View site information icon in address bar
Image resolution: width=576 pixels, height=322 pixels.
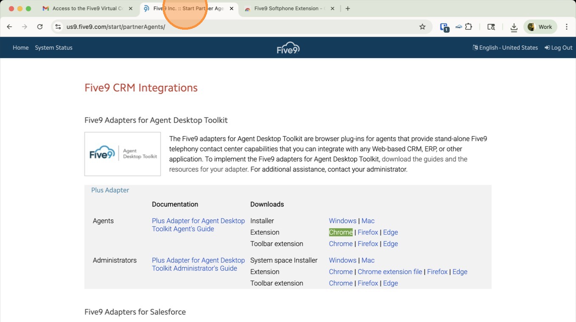[58, 27]
